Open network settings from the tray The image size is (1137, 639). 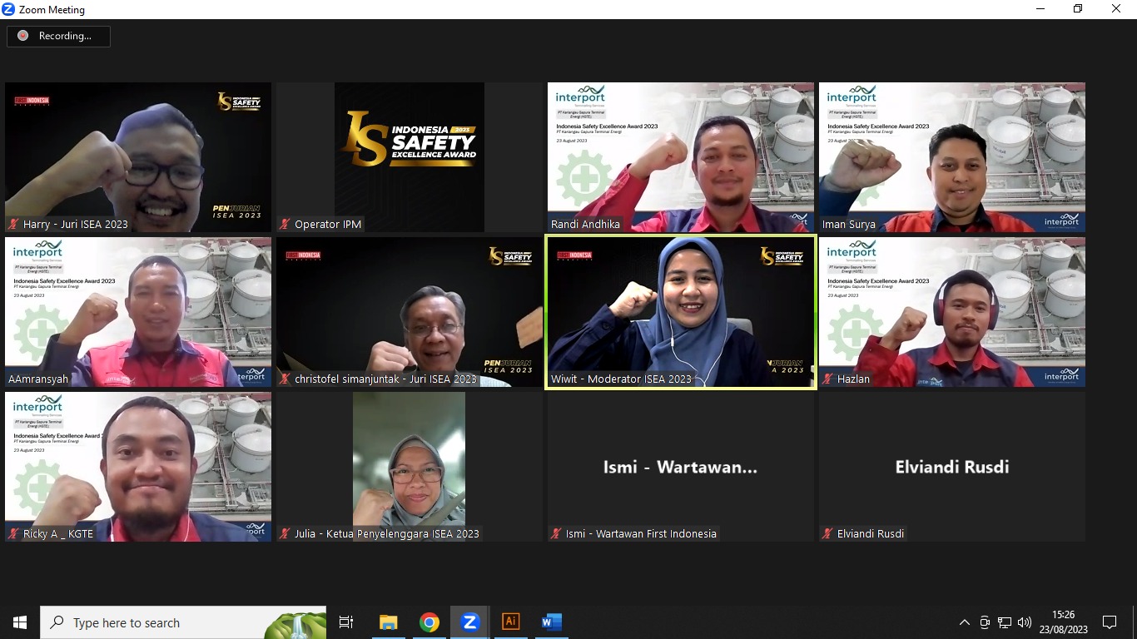pyautogui.click(x=1005, y=622)
